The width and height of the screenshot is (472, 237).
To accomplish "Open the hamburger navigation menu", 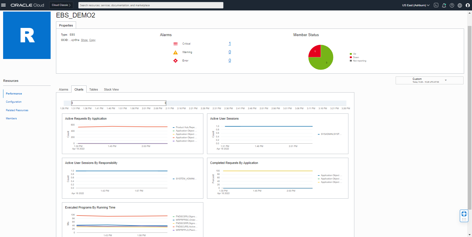I will pos(3,5).
